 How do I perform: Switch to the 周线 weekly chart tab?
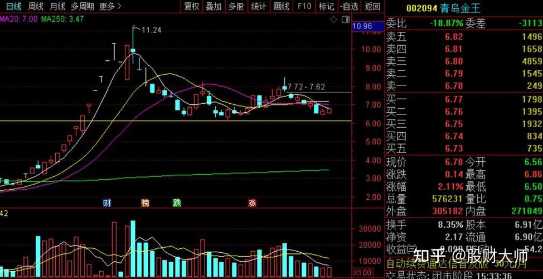pos(36,6)
